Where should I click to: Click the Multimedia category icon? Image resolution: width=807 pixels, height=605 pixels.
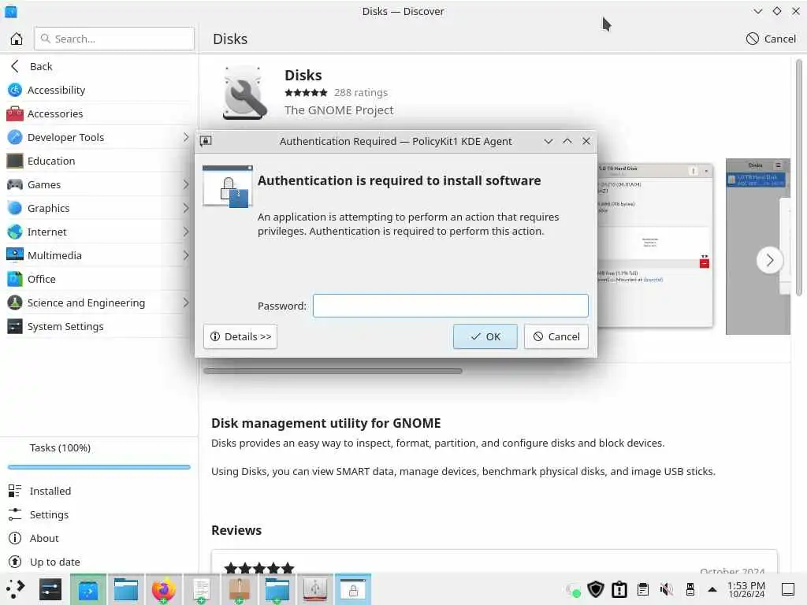[x=15, y=255]
